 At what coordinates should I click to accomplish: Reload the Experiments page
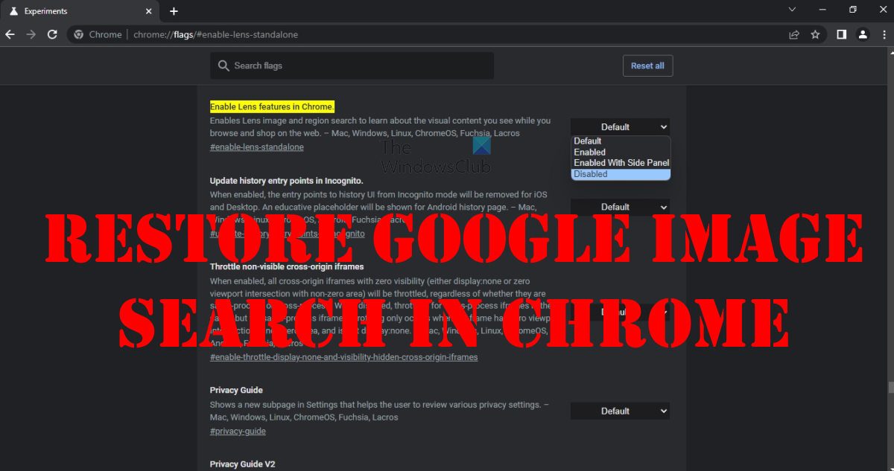[52, 34]
